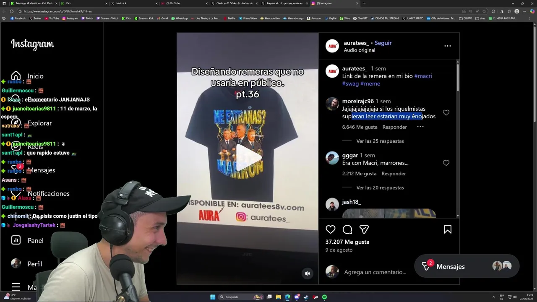Open the Mercadolibre bookmark
Image resolution: width=537 pixels, height=302 pixels.
click(x=270, y=18)
